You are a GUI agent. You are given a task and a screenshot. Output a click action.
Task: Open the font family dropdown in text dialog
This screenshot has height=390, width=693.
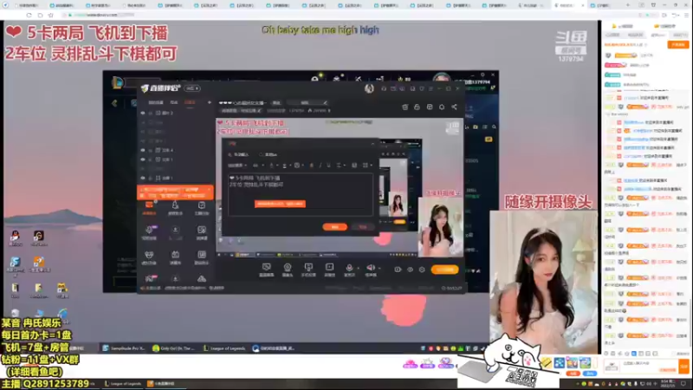[237, 166]
